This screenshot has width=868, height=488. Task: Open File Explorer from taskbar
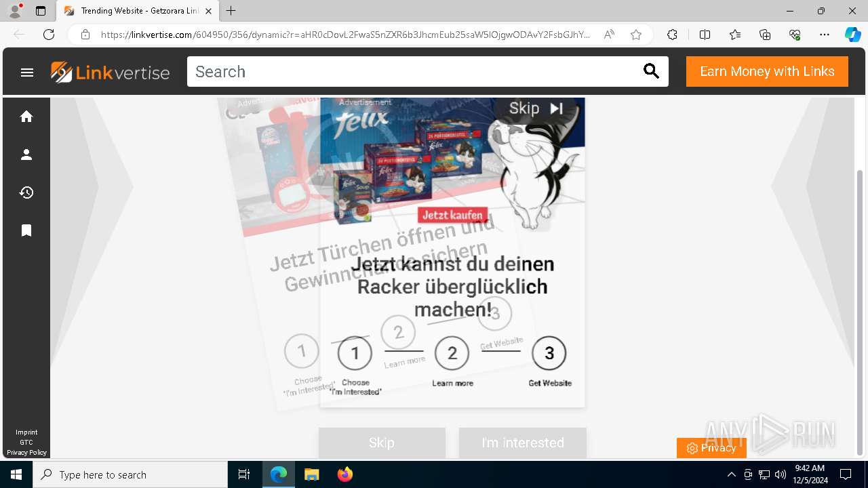click(311, 474)
